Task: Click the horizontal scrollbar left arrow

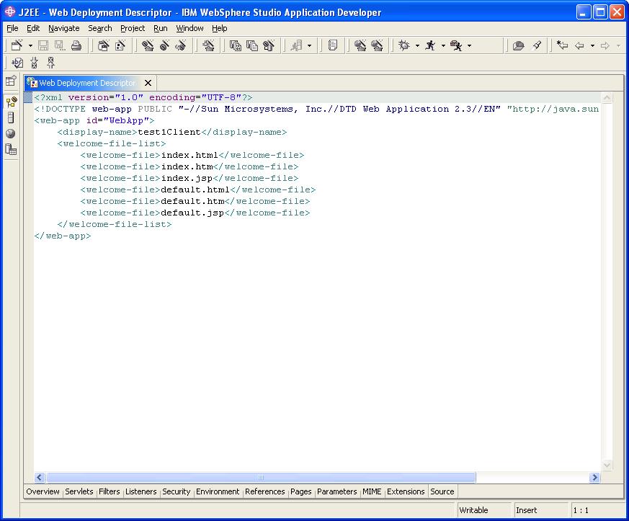Action: pyautogui.click(x=40, y=477)
